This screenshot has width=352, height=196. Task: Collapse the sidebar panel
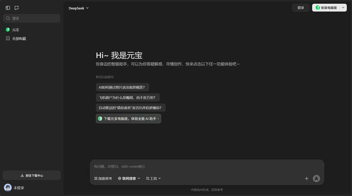(8, 8)
